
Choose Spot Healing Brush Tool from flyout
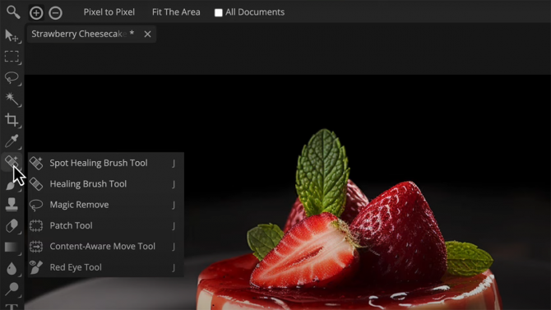(106, 163)
